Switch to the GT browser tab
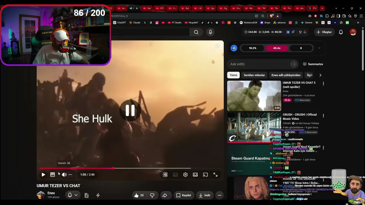This screenshot has width=365, height=205. (x=160, y=8)
